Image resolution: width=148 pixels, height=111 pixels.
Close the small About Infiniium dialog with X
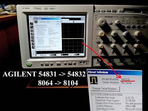[60, 19]
